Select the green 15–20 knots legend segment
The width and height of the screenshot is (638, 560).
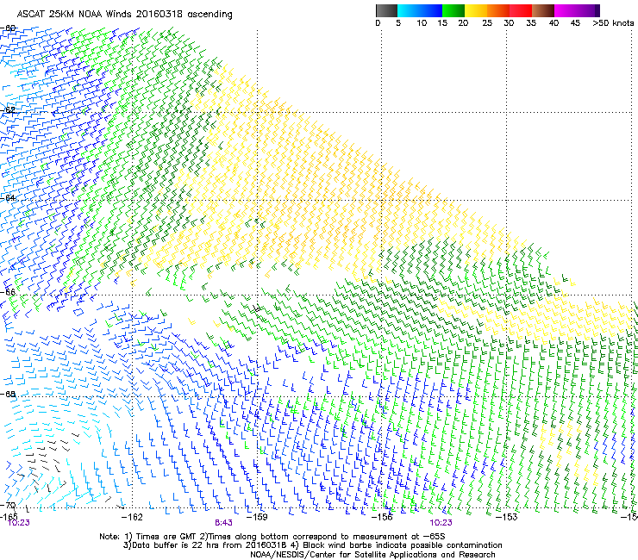(453, 10)
